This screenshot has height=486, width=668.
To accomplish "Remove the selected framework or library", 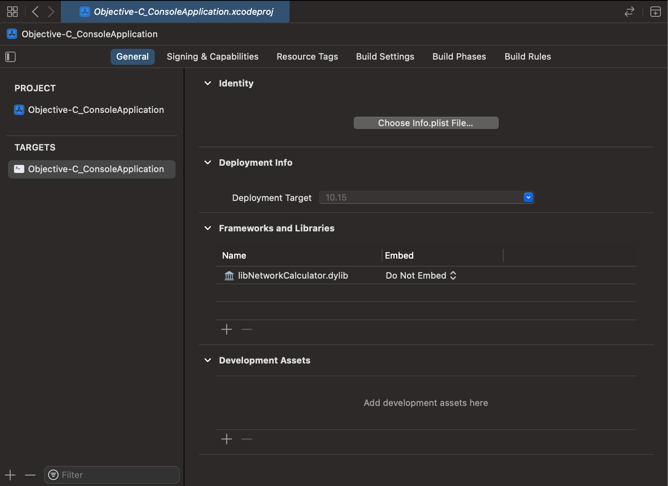I will [x=247, y=329].
